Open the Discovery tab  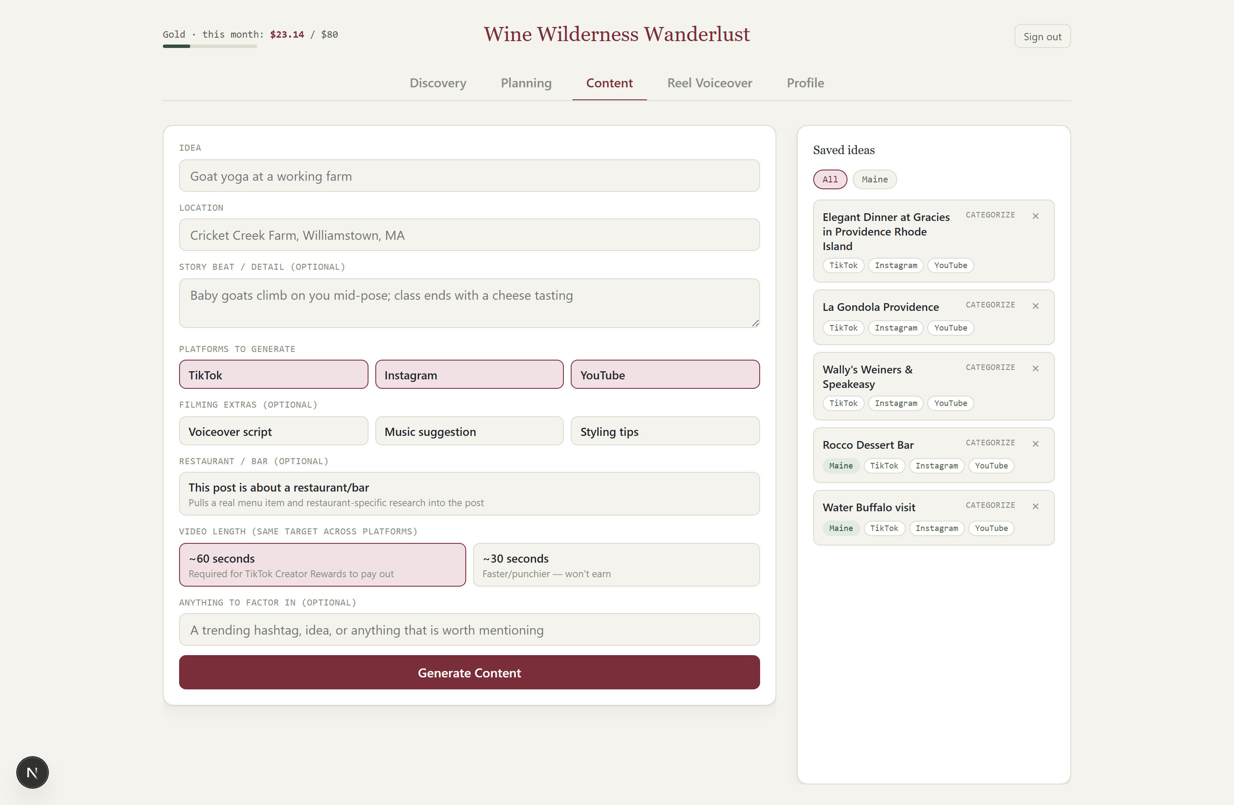point(437,83)
